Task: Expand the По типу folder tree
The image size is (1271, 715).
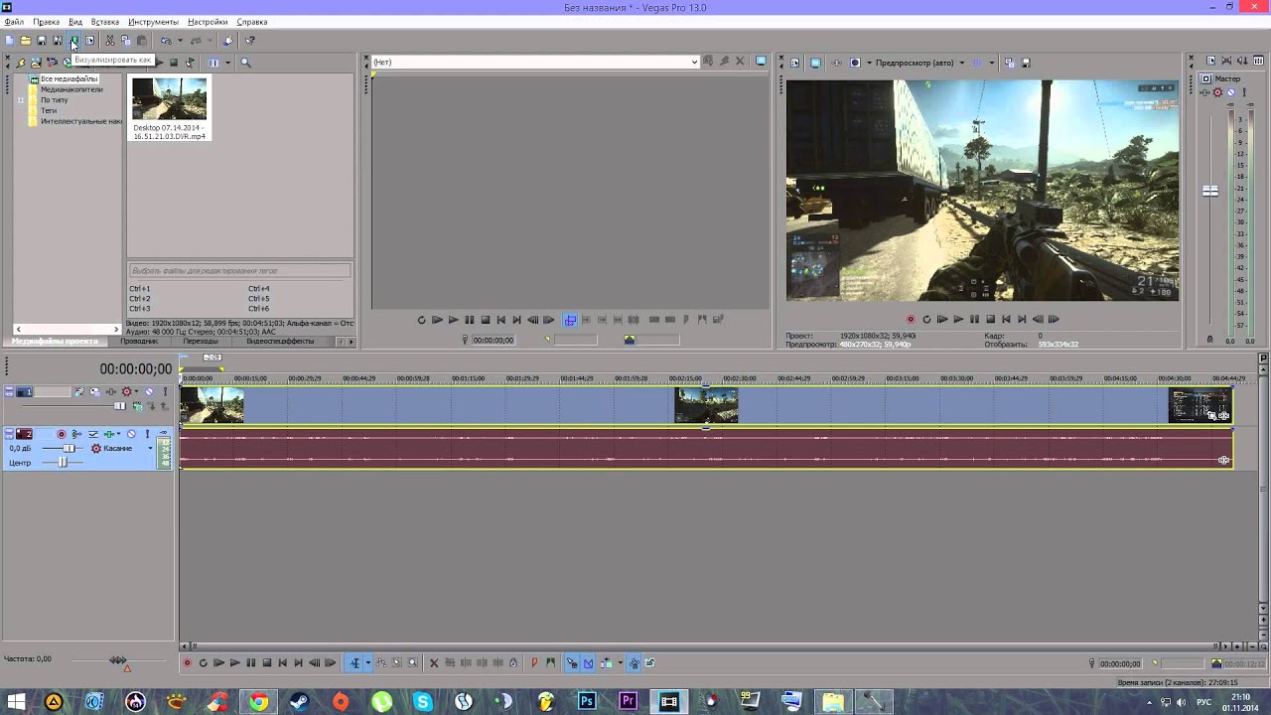Action: (x=21, y=100)
